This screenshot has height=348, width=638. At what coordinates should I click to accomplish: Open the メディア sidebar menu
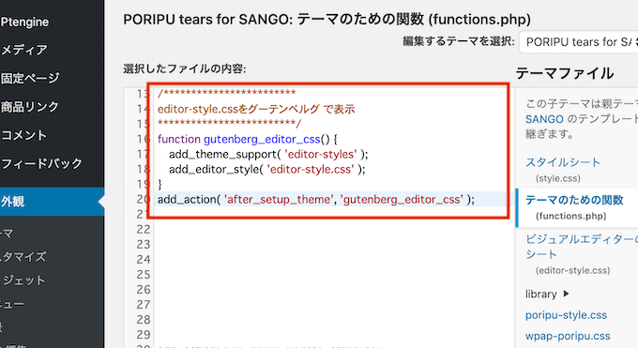(24, 50)
